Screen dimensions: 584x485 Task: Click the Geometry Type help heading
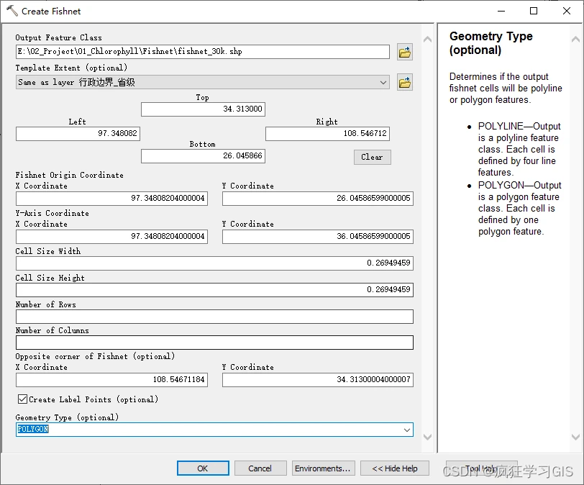491,43
